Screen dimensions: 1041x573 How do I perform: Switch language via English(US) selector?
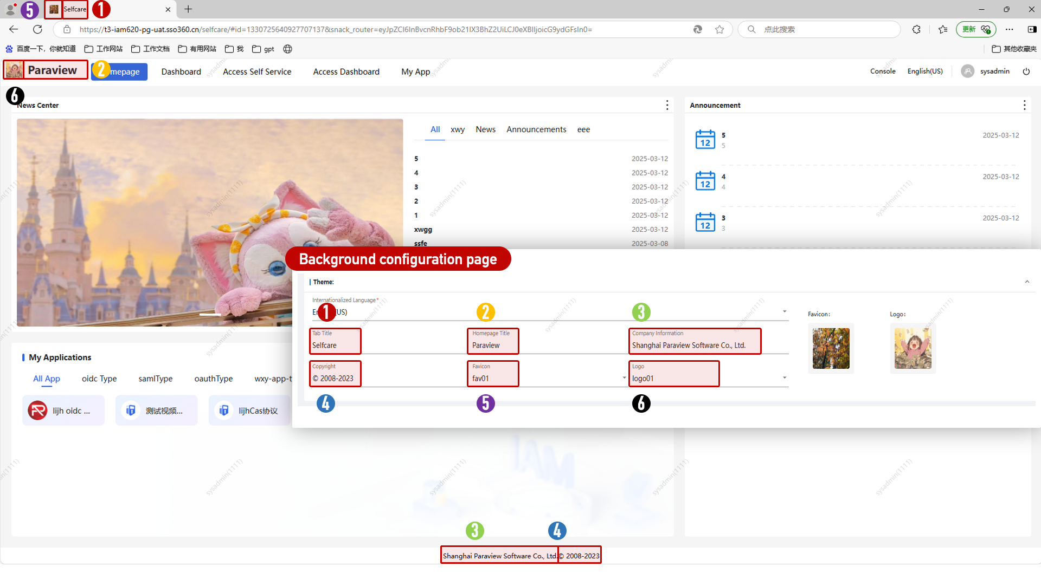coord(924,71)
